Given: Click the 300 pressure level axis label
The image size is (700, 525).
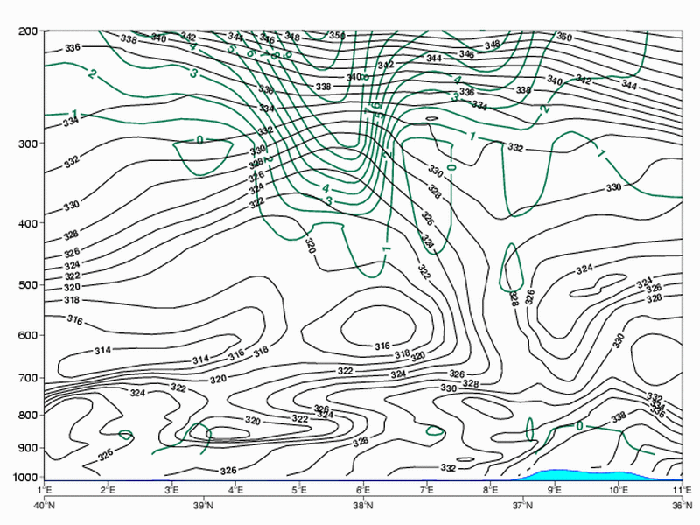Looking at the screenshot, I should (x=26, y=143).
